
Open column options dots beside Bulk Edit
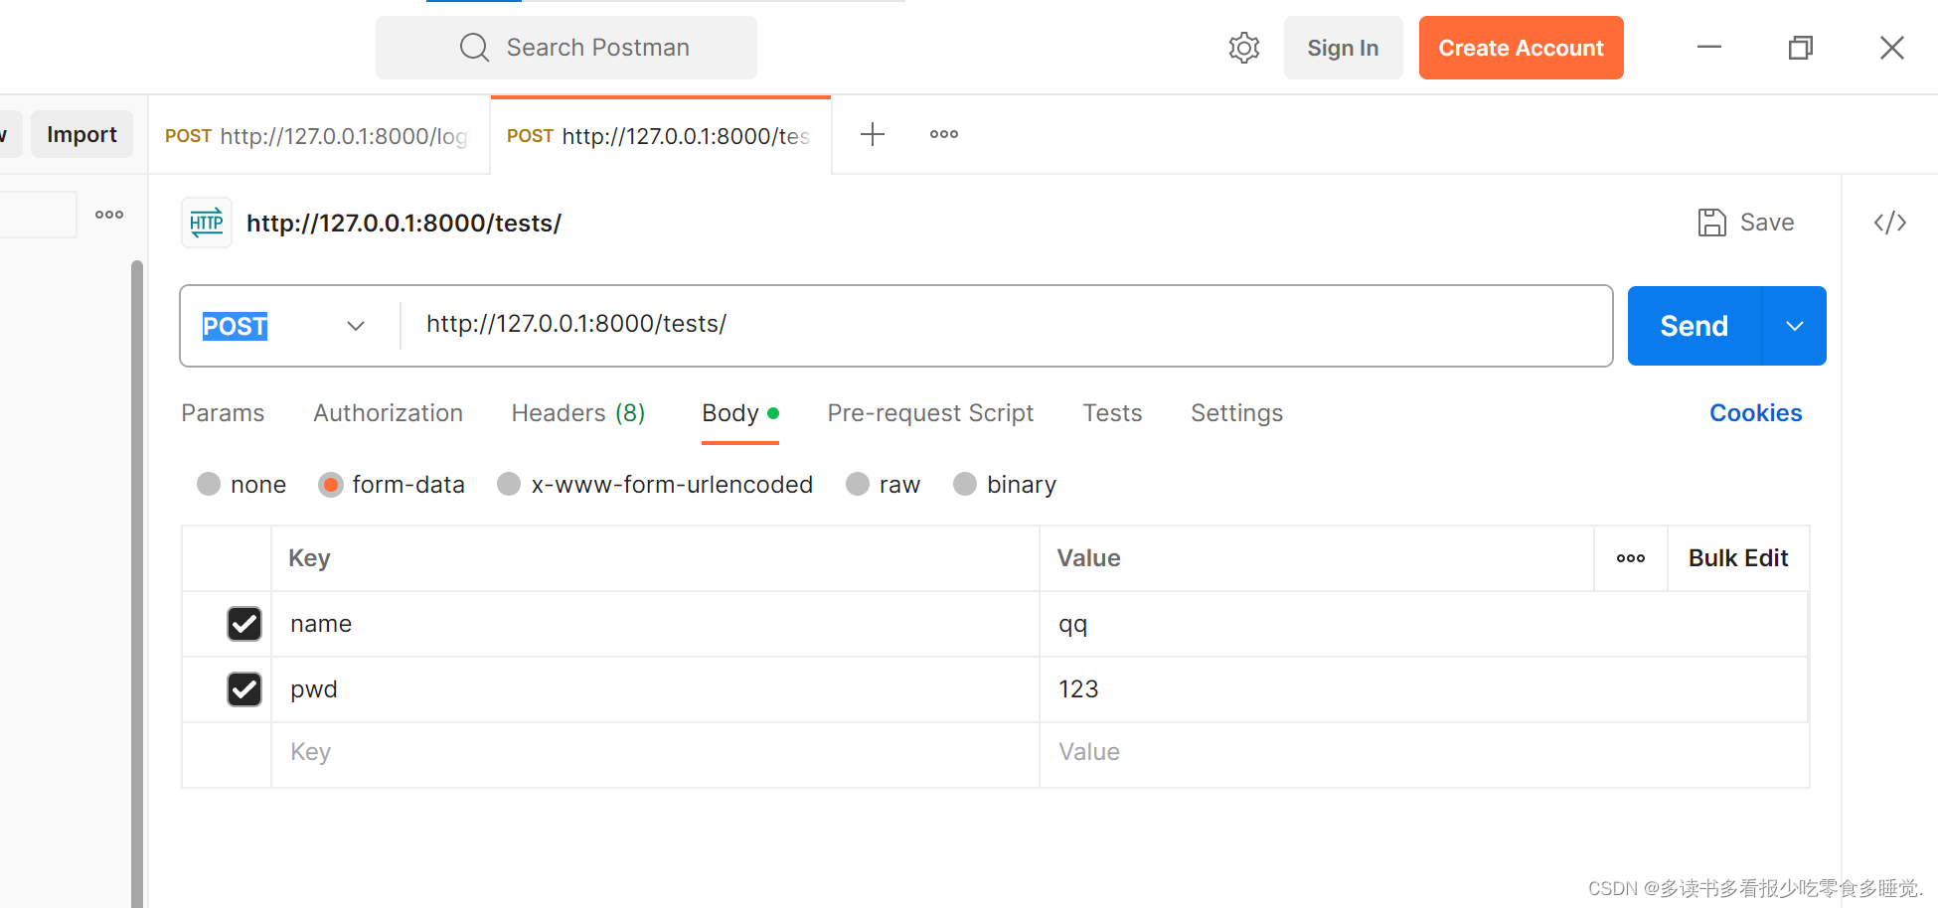coord(1630,558)
